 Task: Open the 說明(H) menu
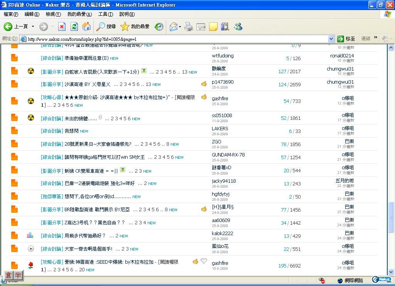coord(127,14)
